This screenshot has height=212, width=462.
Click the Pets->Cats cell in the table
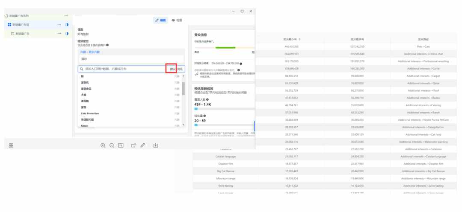pyautogui.click(x=423, y=46)
